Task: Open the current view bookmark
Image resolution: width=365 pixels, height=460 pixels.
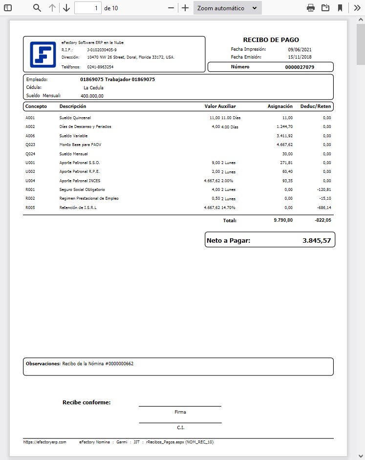Action: [340, 8]
